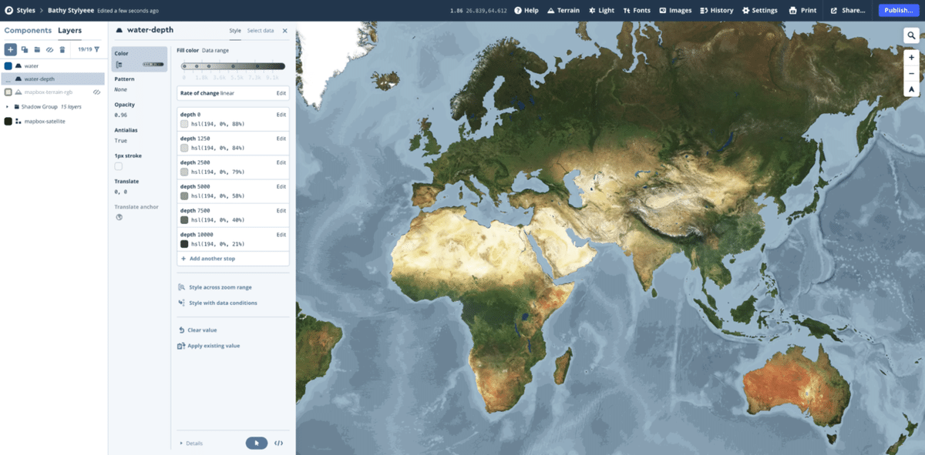Click the depth 10000 color swatch
Image resolution: width=925 pixels, height=455 pixels.
(x=183, y=243)
